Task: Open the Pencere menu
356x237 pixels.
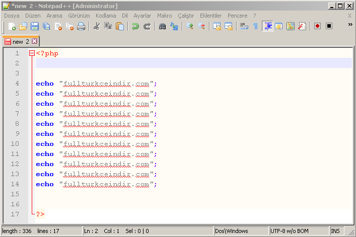Action: [x=238, y=16]
